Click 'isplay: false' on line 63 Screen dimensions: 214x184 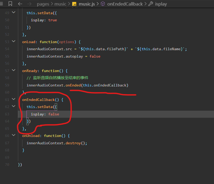tap(45, 114)
